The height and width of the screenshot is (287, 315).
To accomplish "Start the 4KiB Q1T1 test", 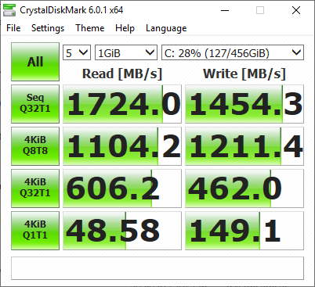I will coord(35,231).
